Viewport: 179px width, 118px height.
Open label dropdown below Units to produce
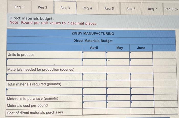click(x=44, y=62)
